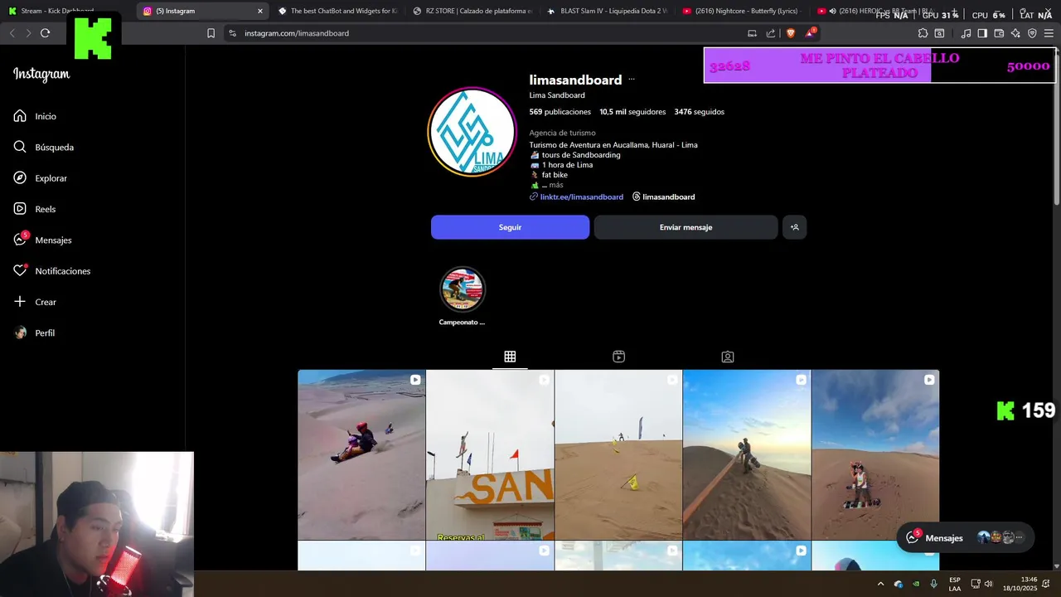Open Búsqueda magnifier in sidebar
The image size is (1061, 597).
[20, 147]
